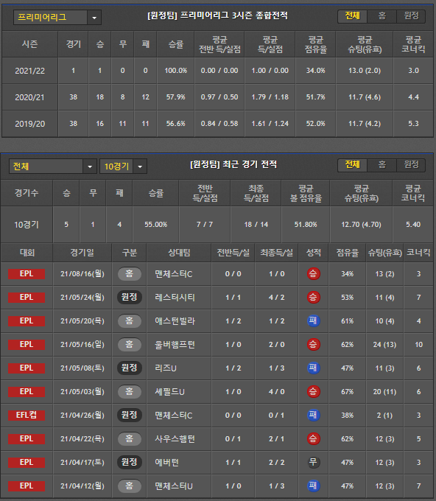Click 홈 pill in 사우스햄턴 row
This screenshot has width=436, height=501.
(x=130, y=438)
